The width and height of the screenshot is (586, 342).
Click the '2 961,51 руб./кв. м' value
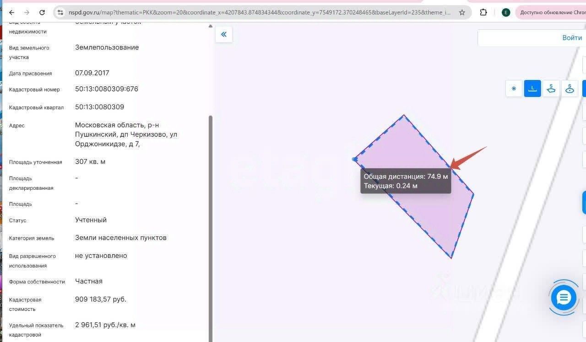[x=105, y=325]
